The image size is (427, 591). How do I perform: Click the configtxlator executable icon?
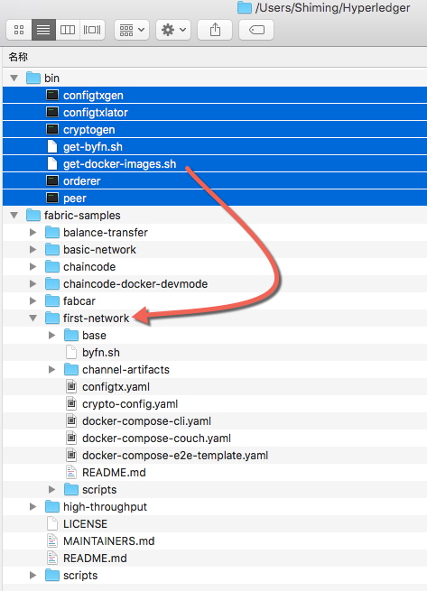point(52,112)
